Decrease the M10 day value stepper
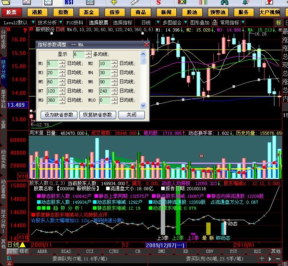This screenshot has width=288, height=266. coord(114,102)
